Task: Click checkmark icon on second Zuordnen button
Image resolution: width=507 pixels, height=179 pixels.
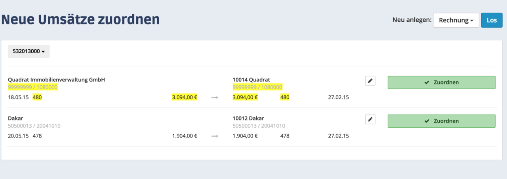Action: pyautogui.click(x=427, y=121)
